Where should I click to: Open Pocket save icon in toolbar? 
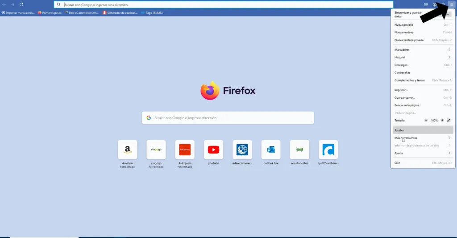click(x=426, y=4)
